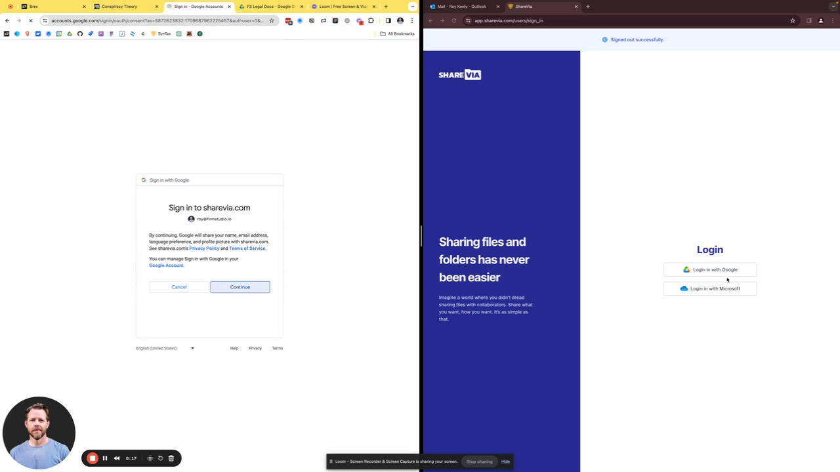Image resolution: width=840 pixels, height=472 pixels.
Task: Switch to the Brex tab
Action: point(52,7)
